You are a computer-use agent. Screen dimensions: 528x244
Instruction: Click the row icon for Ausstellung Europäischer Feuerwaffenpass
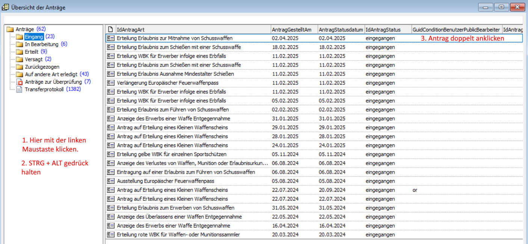click(x=110, y=181)
